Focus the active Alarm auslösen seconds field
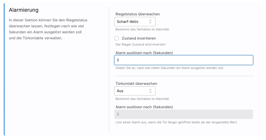266x140 pixels. 184,60
